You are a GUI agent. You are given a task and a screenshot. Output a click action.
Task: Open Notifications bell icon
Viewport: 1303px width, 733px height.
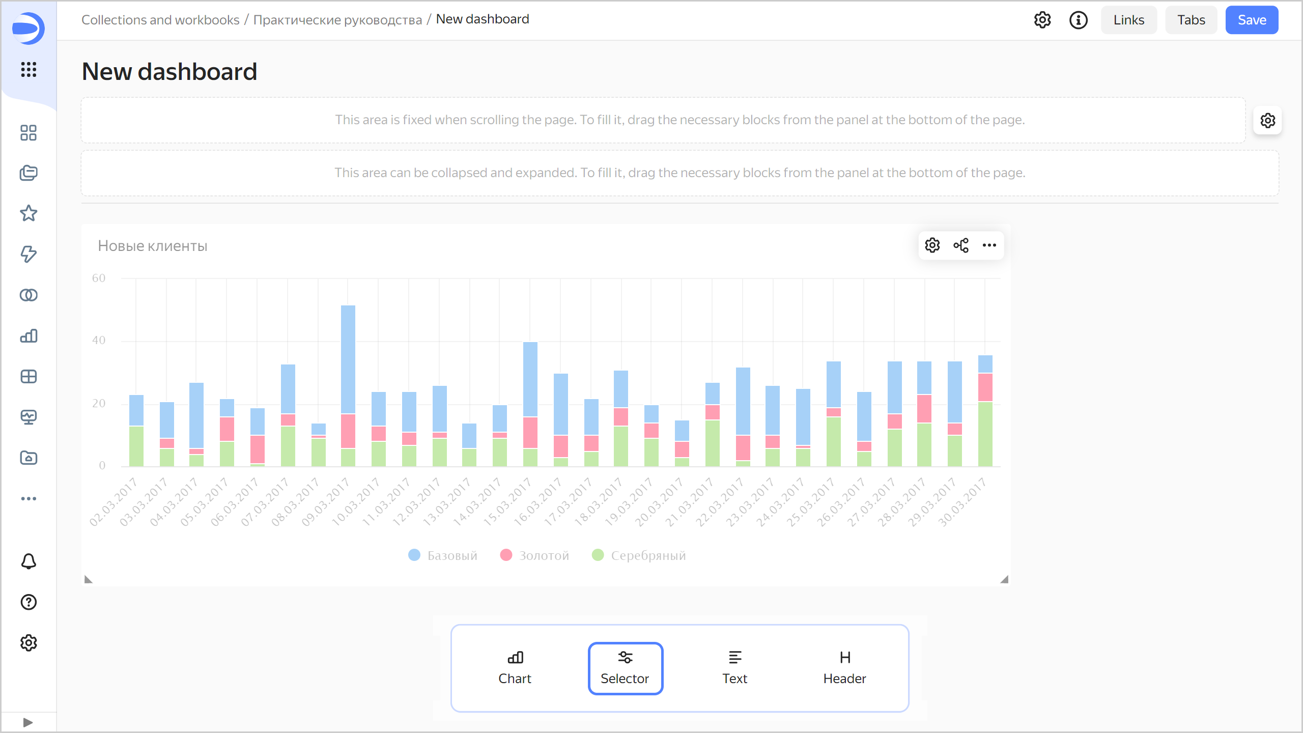(x=29, y=561)
